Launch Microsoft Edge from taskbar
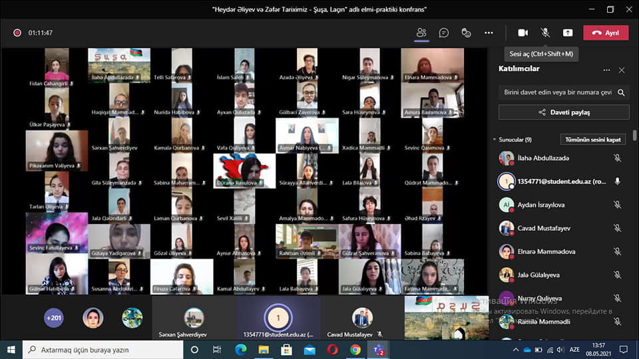The image size is (639, 359). tap(240, 350)
